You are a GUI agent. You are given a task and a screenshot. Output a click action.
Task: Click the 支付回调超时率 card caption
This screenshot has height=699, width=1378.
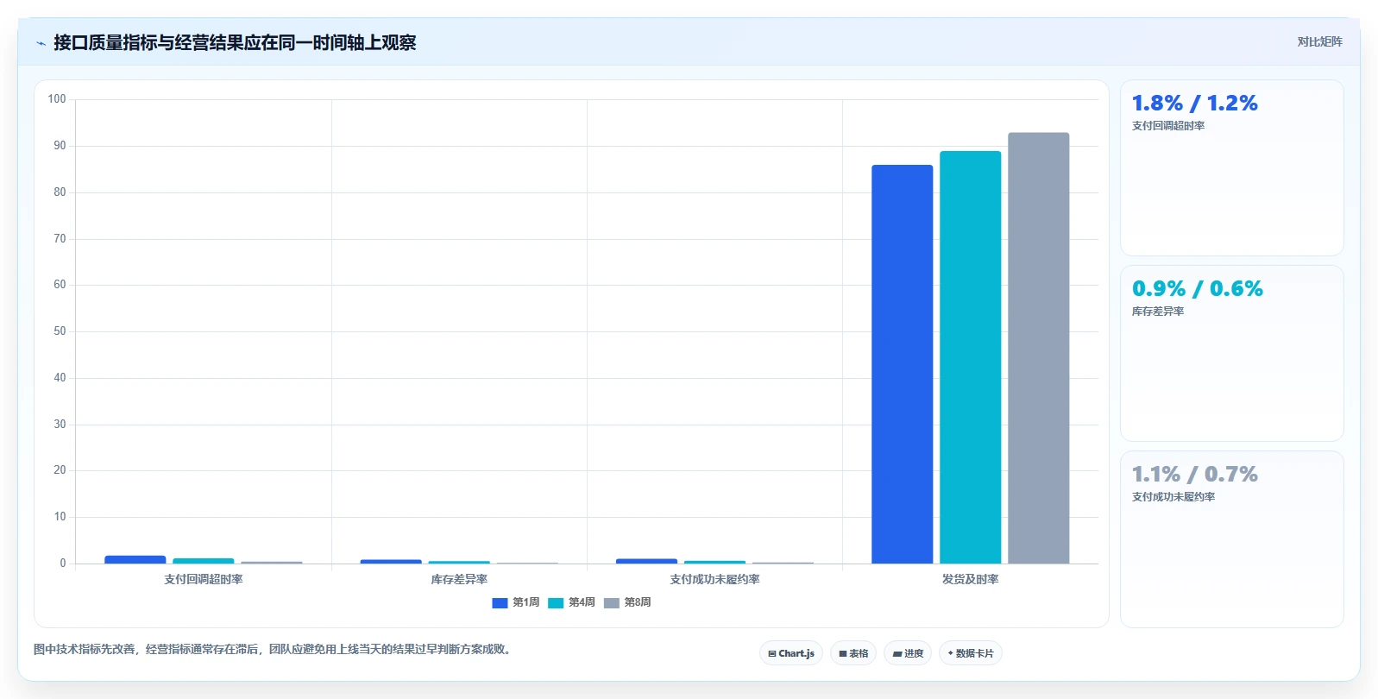1168,126
